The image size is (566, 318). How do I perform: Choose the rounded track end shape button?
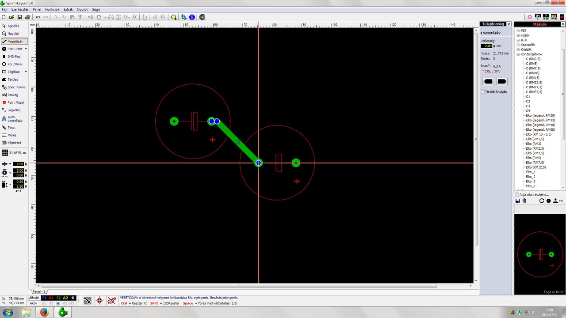click(x=501, y=81)
